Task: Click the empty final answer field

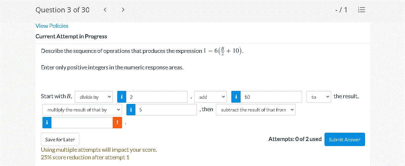Action: (x=82, y=123)
